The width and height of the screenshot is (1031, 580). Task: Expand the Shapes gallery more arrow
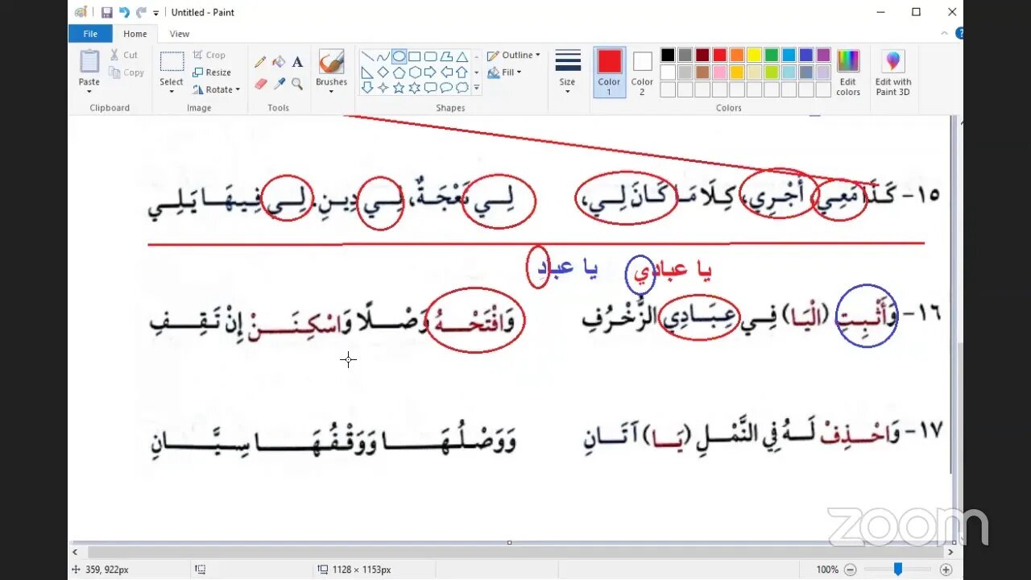pyautogui.click(x=476, y=88)
